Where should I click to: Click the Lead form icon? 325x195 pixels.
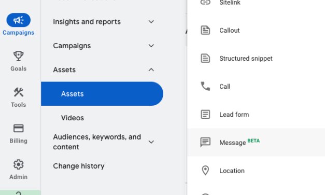coord(205,114)
